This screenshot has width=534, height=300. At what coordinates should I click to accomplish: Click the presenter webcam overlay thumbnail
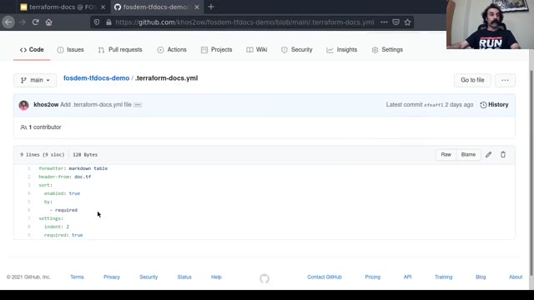coord(490,24)
